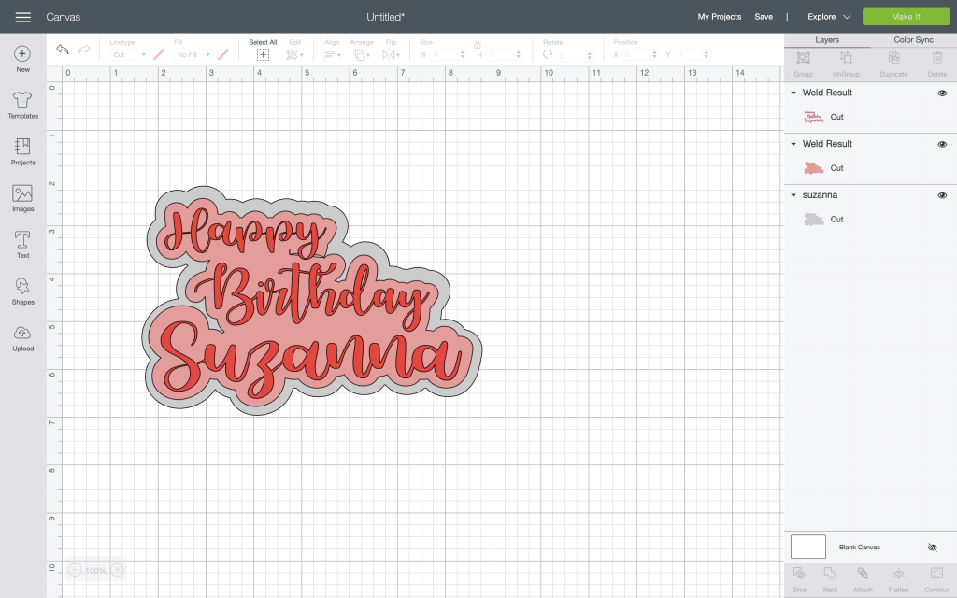Click the Save button
The height and width of the screenshot is (598, 957).
763,17
